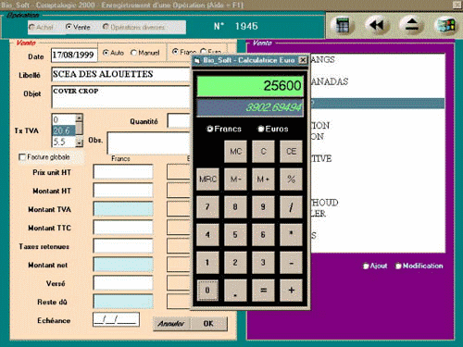Click the MC memory clear key

[235, 152]
